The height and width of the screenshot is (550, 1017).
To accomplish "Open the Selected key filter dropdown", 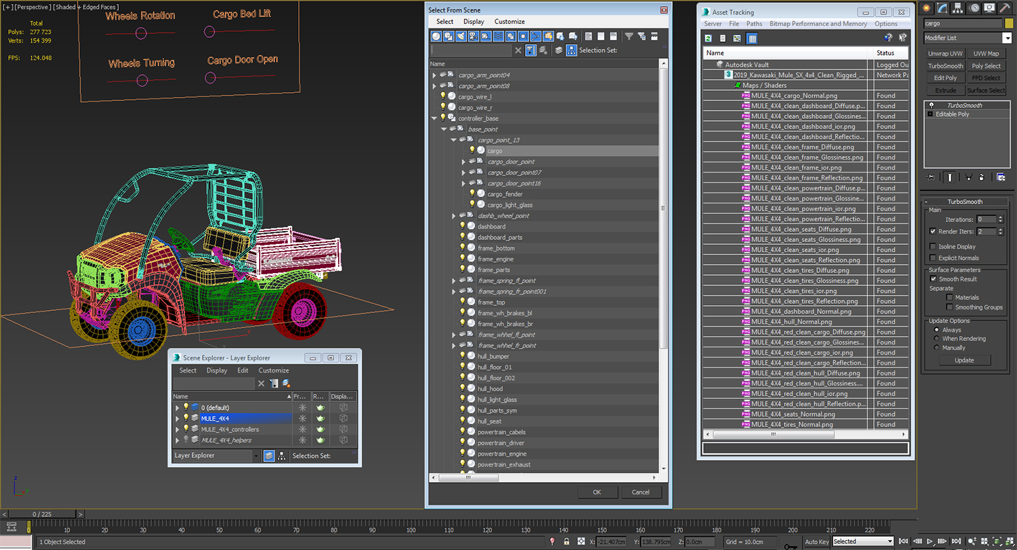I will (862, 542).
